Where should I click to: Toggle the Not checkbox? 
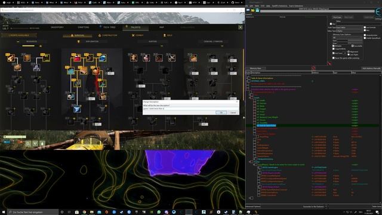click(365, 30)
